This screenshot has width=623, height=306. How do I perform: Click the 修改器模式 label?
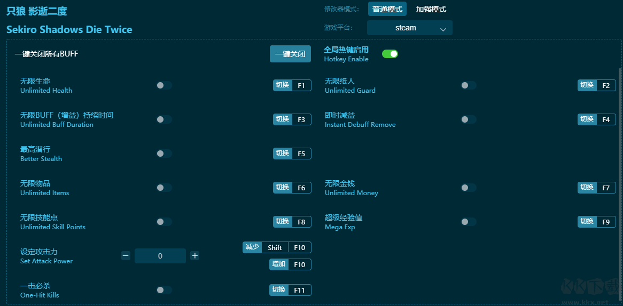click(342, 9)
